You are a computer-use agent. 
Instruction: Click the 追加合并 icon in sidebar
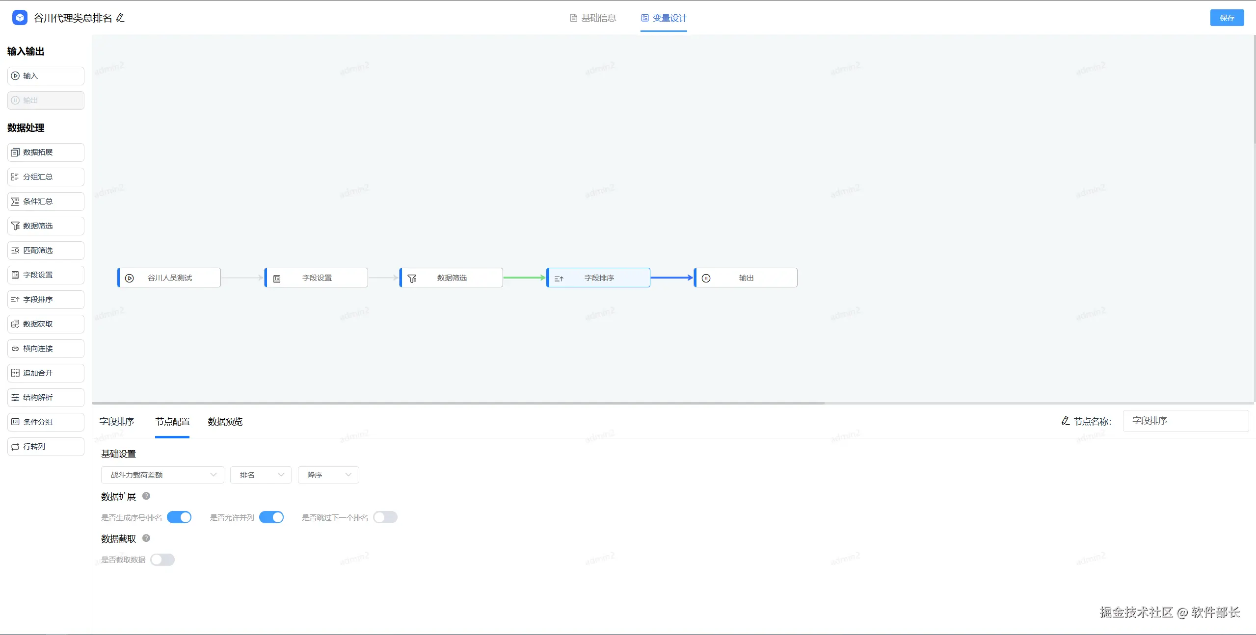click(x=15, y=373)
